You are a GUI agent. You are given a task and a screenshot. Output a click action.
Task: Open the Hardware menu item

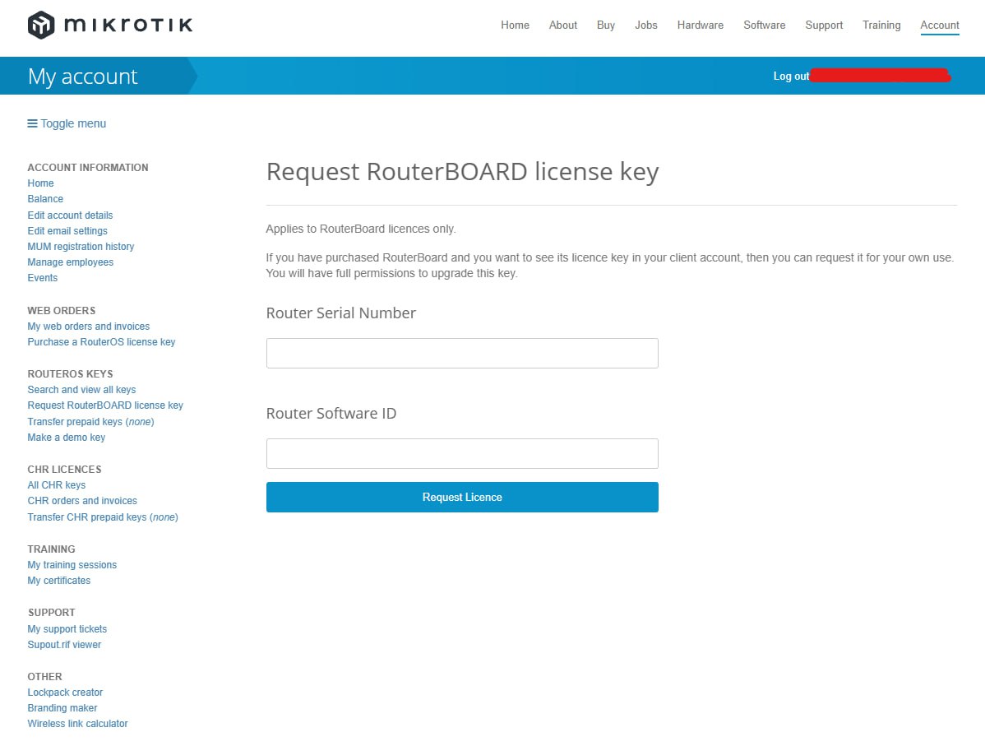tap(700, 25)
